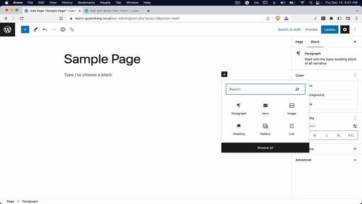362x204 pixels.
Task: Toggle the blue block inserter plus button
Action: pyautogui.click(x=25, y=29)
